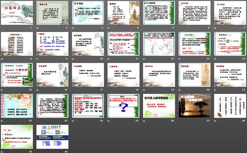Click the number label 6 below the sixth slide

tap(208, 28)
